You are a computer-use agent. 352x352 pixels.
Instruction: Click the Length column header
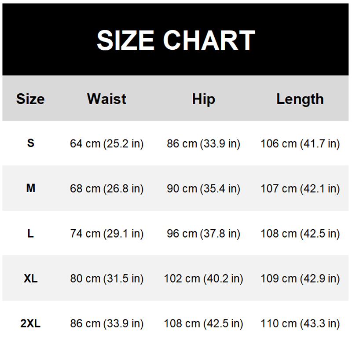[x=300, y=99]
